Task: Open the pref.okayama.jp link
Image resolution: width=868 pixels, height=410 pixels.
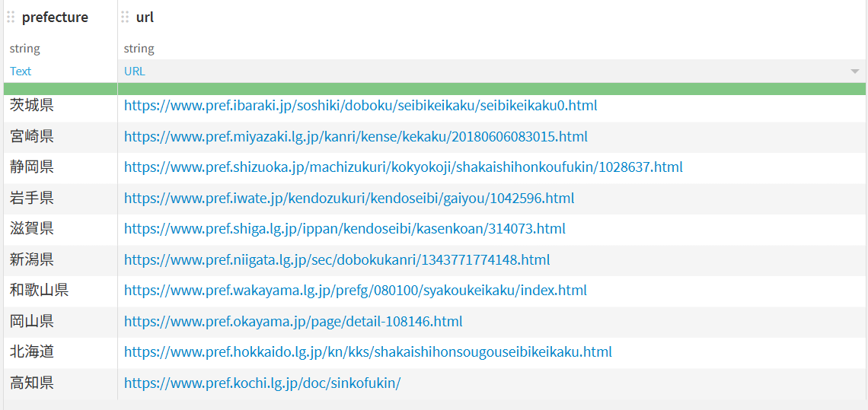Action: tap(293, 322)
